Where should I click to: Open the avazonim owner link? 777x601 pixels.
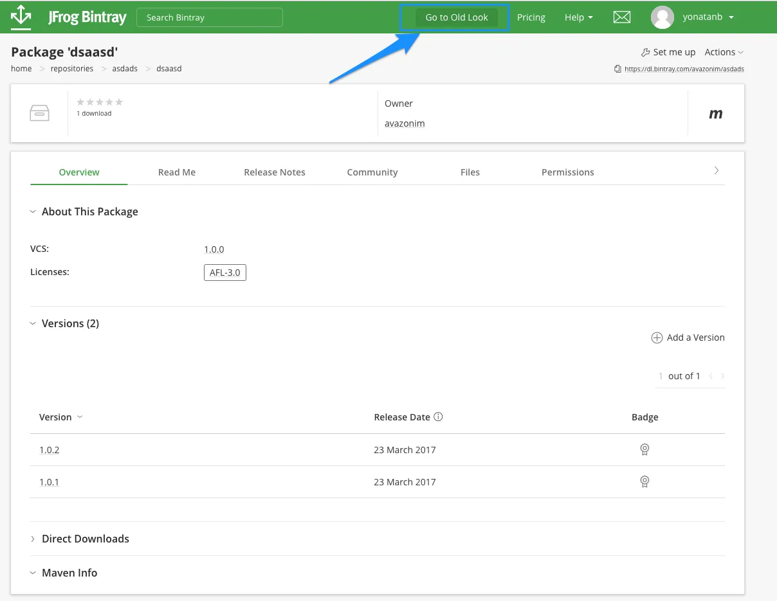point(405,123)
